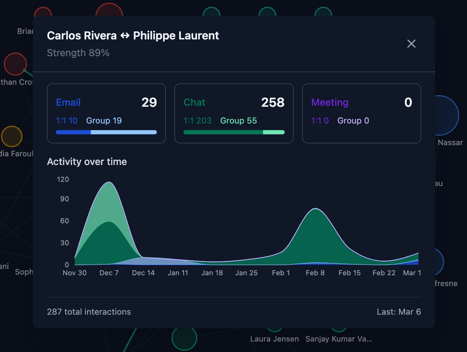Click the Chat interactions card
This screenshot has width=467, height=352.
234,113
